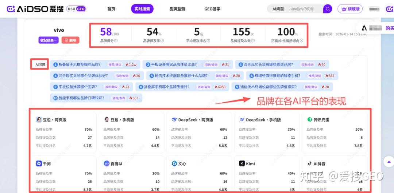The image size is (394, 193).
Task: Click the 1.2w heat flame indicator
Action: (131, 64)
